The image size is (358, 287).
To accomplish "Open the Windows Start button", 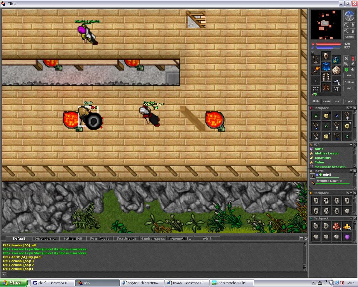I will click(14, 283).
